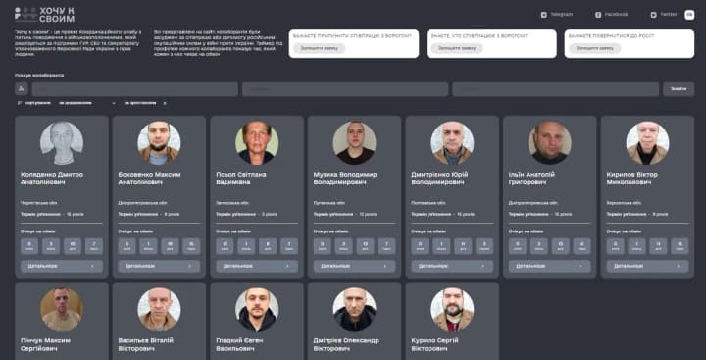The height and width of the screenshot is (360, 706).
Task: Open details for Псьол Світлана card
Action: (x=257, y=266)
